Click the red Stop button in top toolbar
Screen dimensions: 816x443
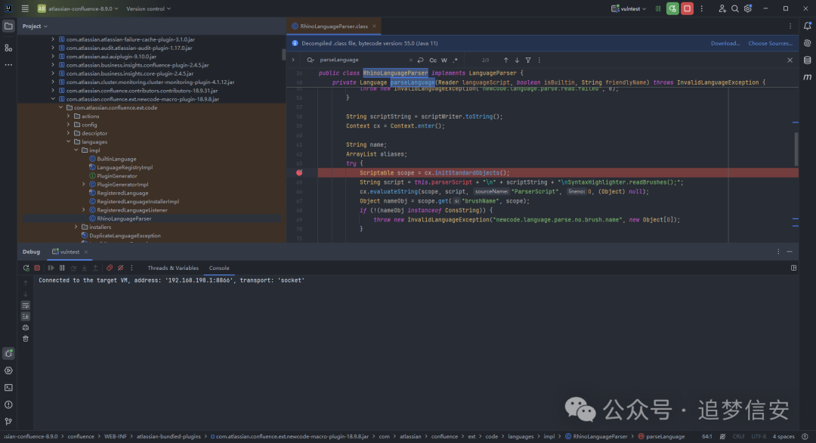pyautogui.click(x=687, y=8)
